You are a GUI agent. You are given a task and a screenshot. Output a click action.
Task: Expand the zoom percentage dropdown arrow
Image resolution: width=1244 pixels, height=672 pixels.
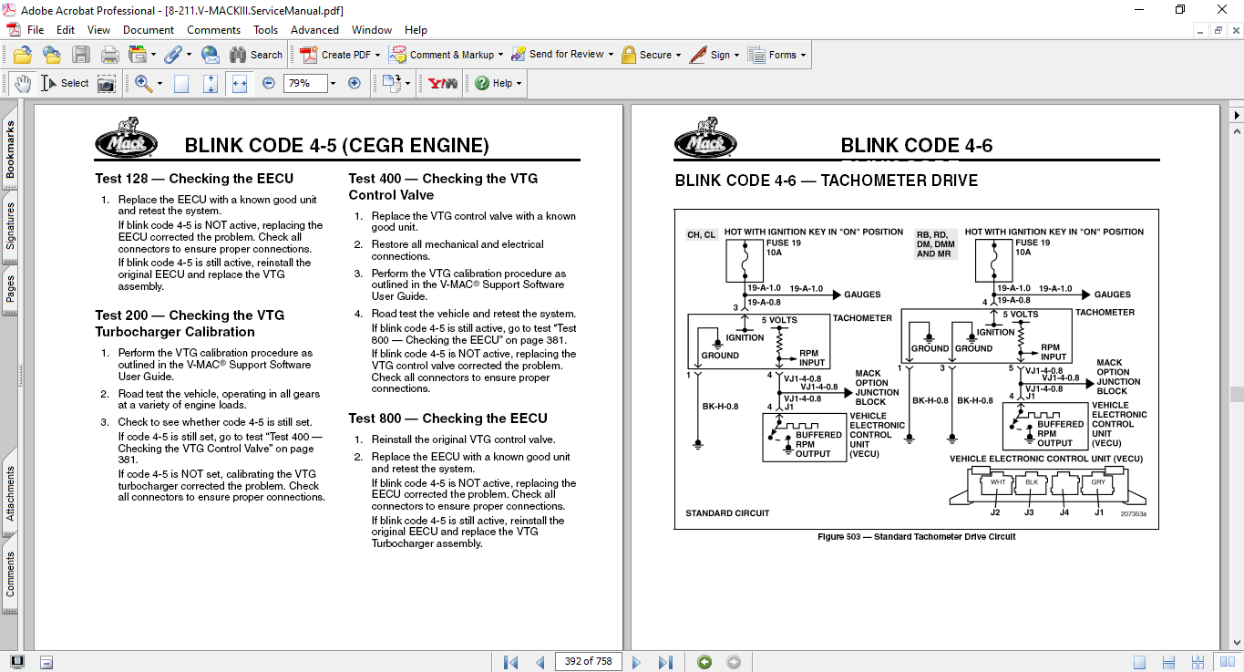click(333, 83)
